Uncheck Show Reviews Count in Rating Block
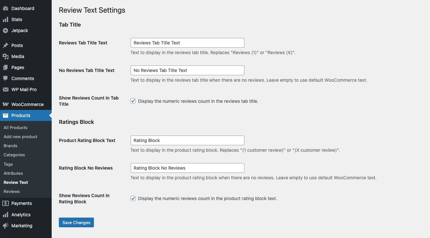 coord(133,198)
